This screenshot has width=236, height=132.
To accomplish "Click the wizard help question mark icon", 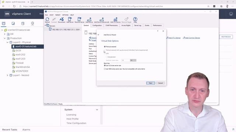I will point(157,31).
